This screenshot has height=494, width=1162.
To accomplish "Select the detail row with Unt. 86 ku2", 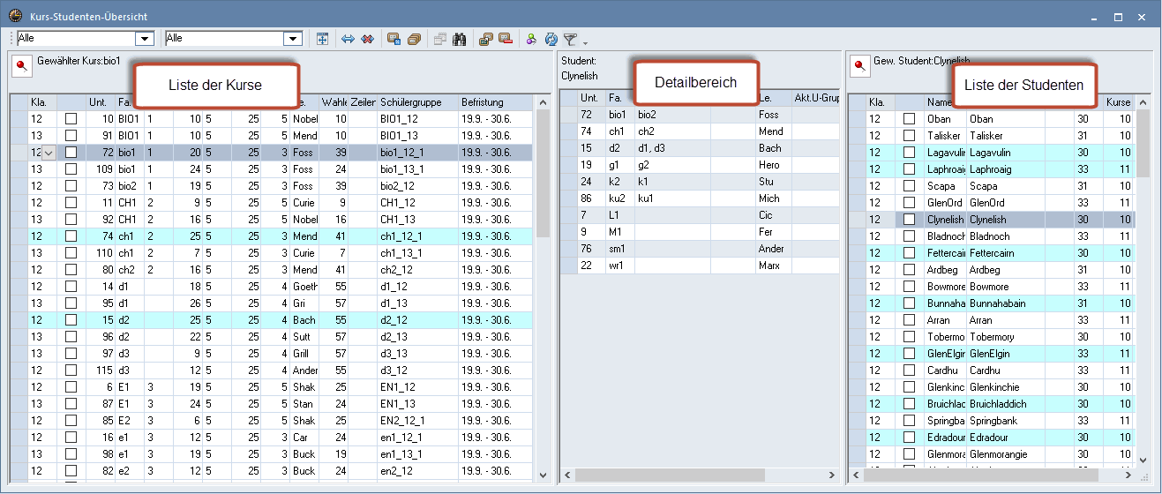I will (700, 198).
